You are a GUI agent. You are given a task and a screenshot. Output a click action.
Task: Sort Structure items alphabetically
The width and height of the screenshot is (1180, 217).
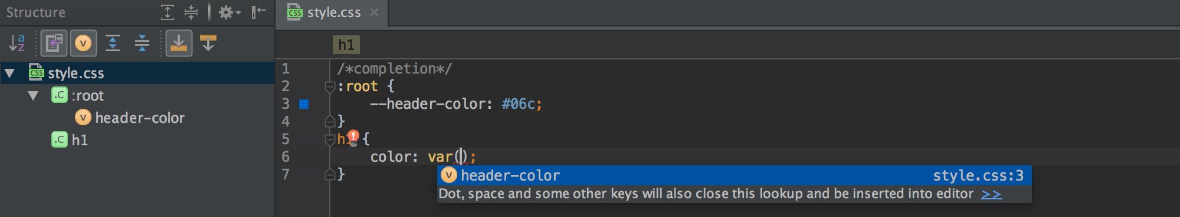[x=17, y=43]
